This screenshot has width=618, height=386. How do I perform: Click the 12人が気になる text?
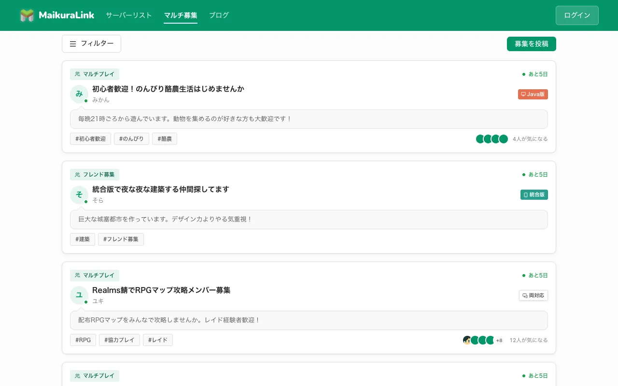(529, 340)
